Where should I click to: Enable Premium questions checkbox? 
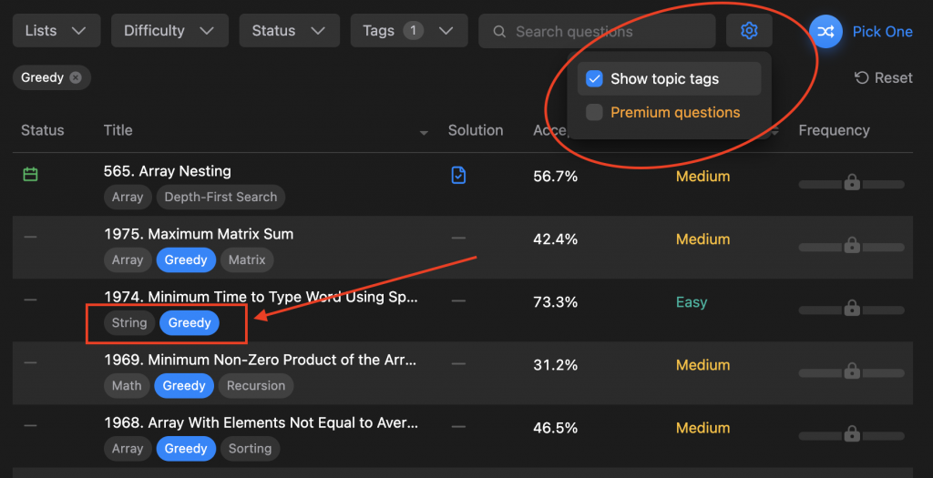click(594, 113)
